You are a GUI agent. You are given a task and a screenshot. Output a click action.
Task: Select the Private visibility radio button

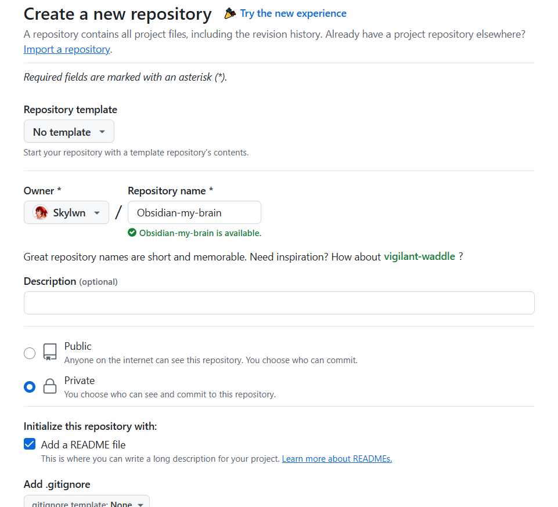30,387
